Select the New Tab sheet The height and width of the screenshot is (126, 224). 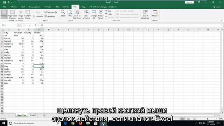[x=22, y=115]
